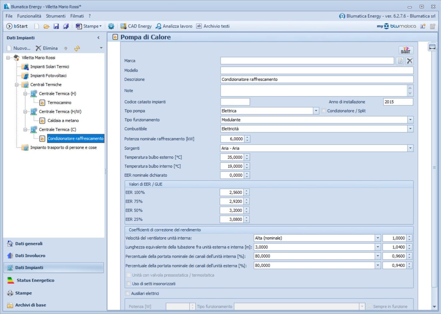
Task: Click the Analizza lavoro icon
Action: coord(158,26)
